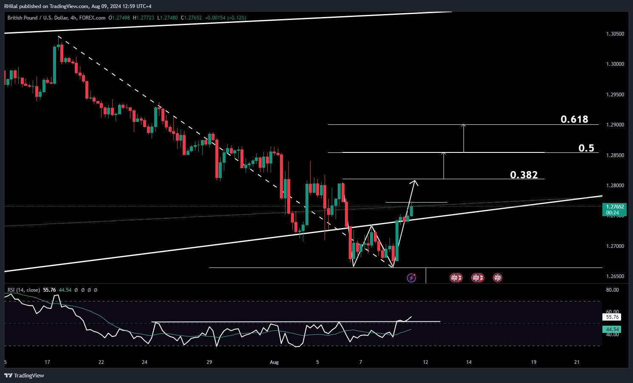Click date label 7 on time axis
Image resolution: width=633 pixels, height=383 pixels.
pyautogui.click(x=361, y=362)
